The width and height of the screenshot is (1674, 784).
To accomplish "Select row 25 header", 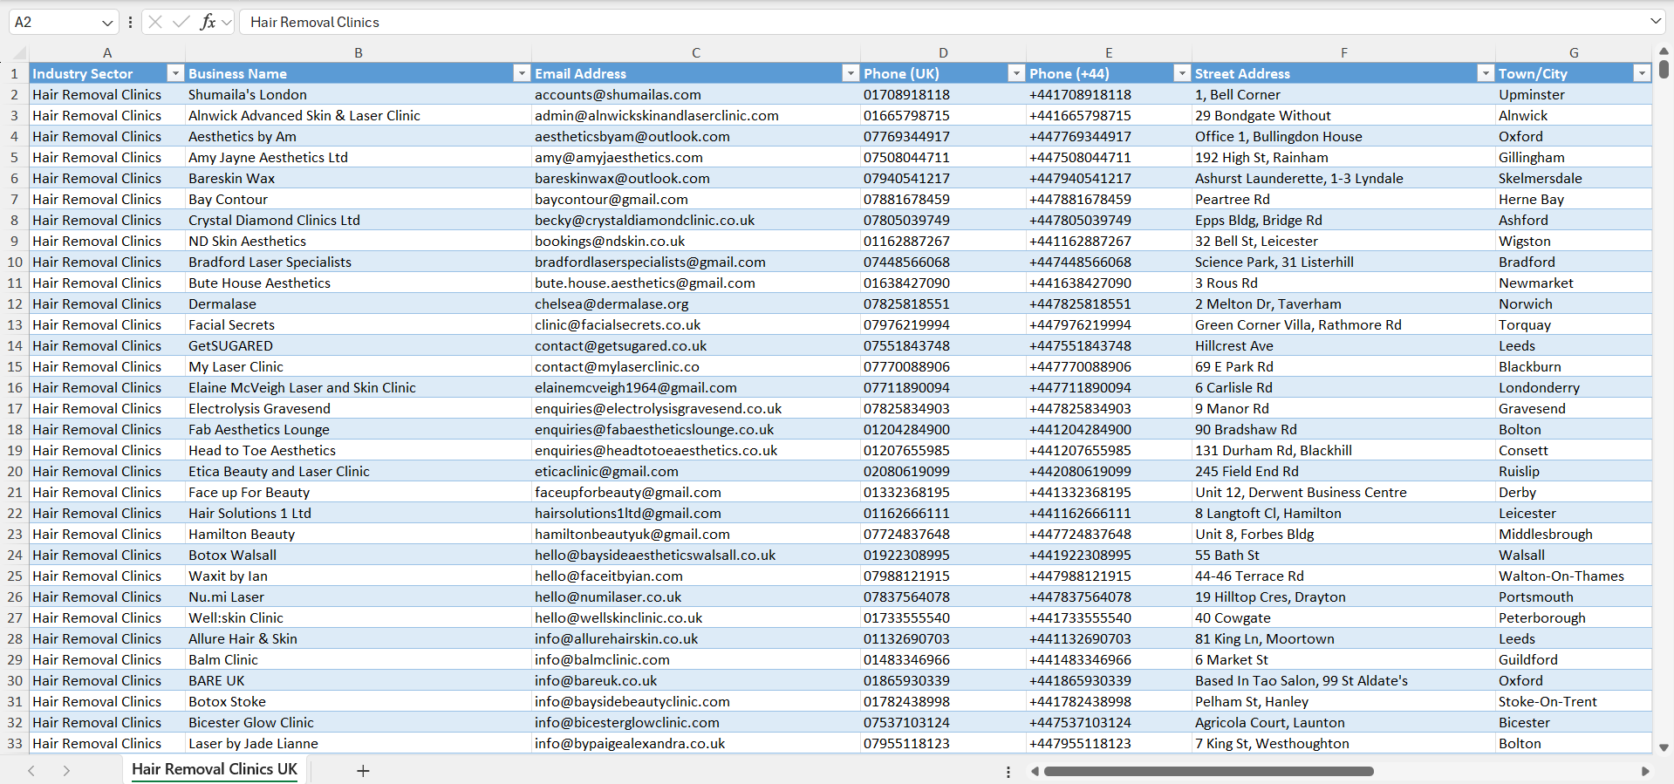I will 15,576.
